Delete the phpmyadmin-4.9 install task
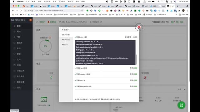This screenshot has width=200, height=112. [136, 86]
